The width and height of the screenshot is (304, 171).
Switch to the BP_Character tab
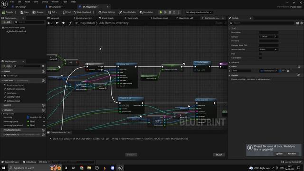56,7
